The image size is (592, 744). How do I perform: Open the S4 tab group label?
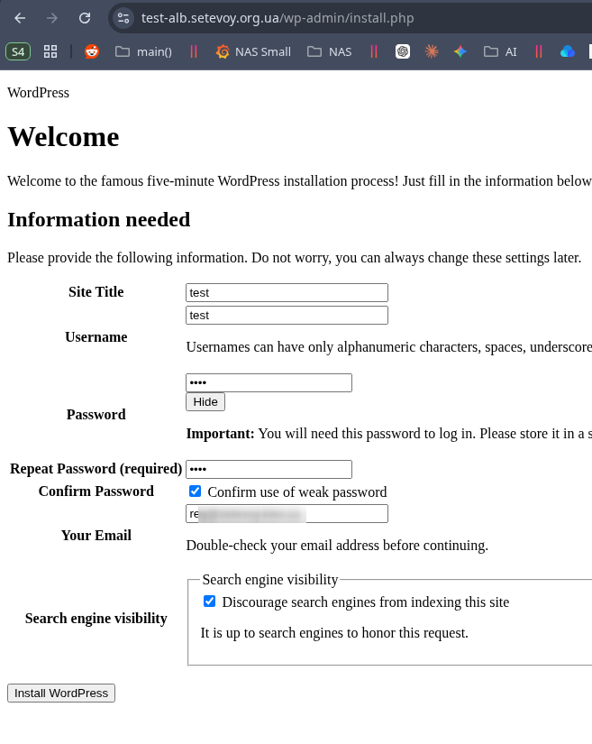click(x=18, y=51)
